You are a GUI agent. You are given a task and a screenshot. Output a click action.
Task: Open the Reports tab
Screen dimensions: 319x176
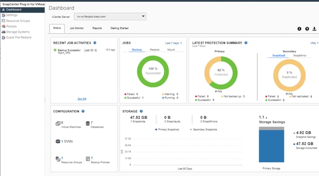[x=97, y=28]
